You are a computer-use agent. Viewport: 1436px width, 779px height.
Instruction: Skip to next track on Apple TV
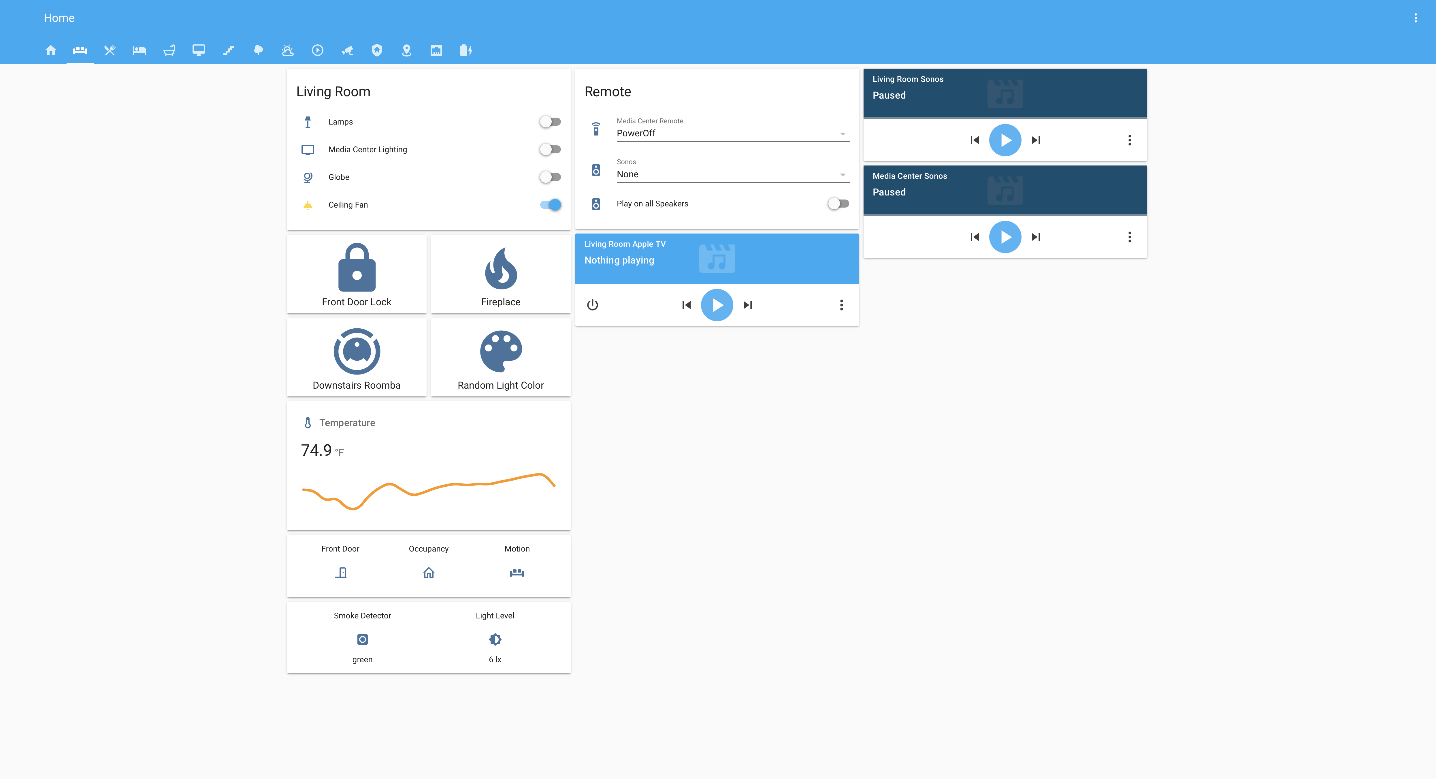[748, 305]
